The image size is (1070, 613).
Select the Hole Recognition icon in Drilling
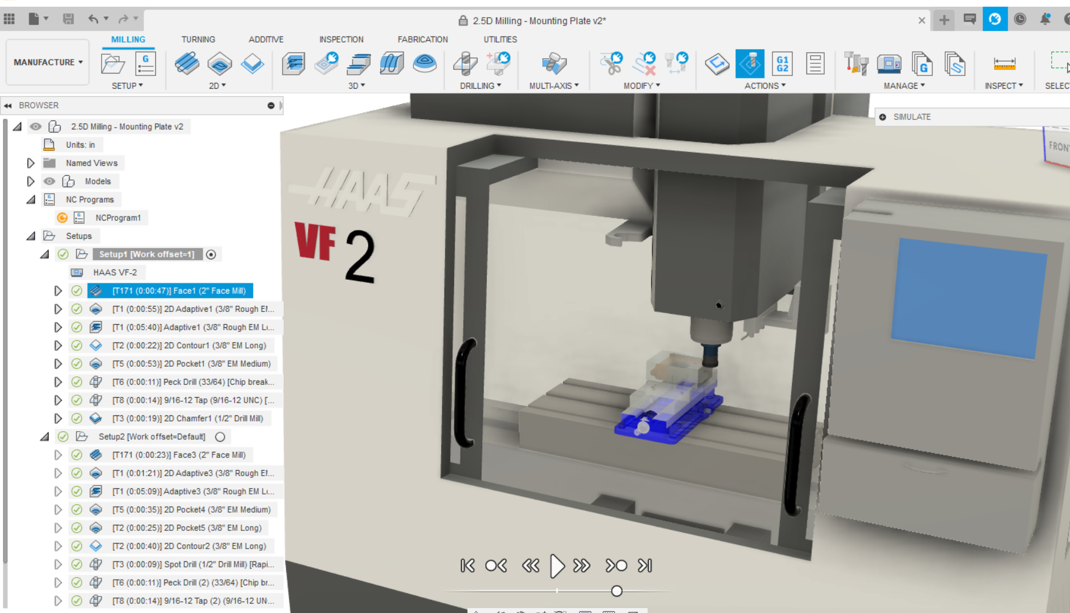pyautogui.click(x=498, y=64)
